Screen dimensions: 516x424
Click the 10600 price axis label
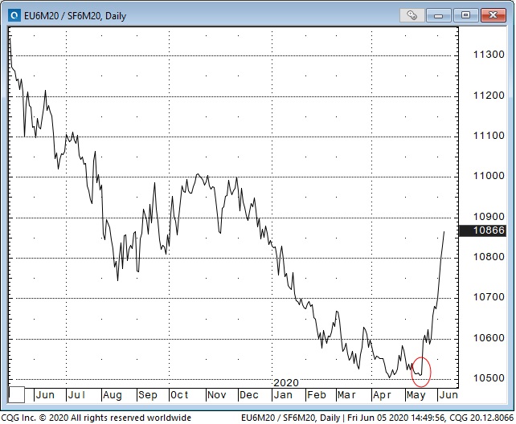tap(489, 338)
